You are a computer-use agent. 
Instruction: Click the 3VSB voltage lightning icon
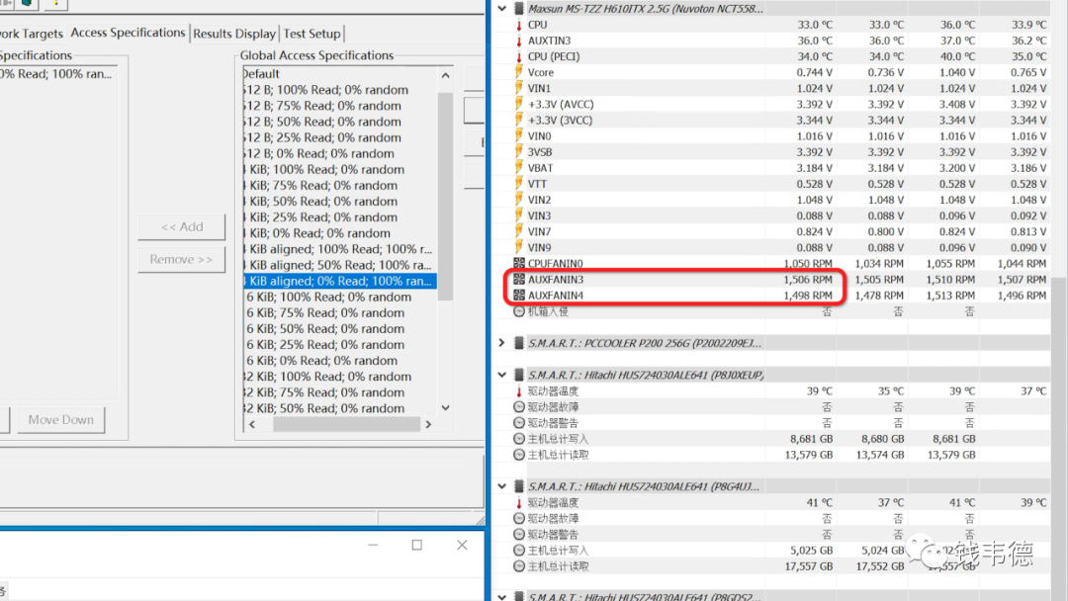pos(519,152)
